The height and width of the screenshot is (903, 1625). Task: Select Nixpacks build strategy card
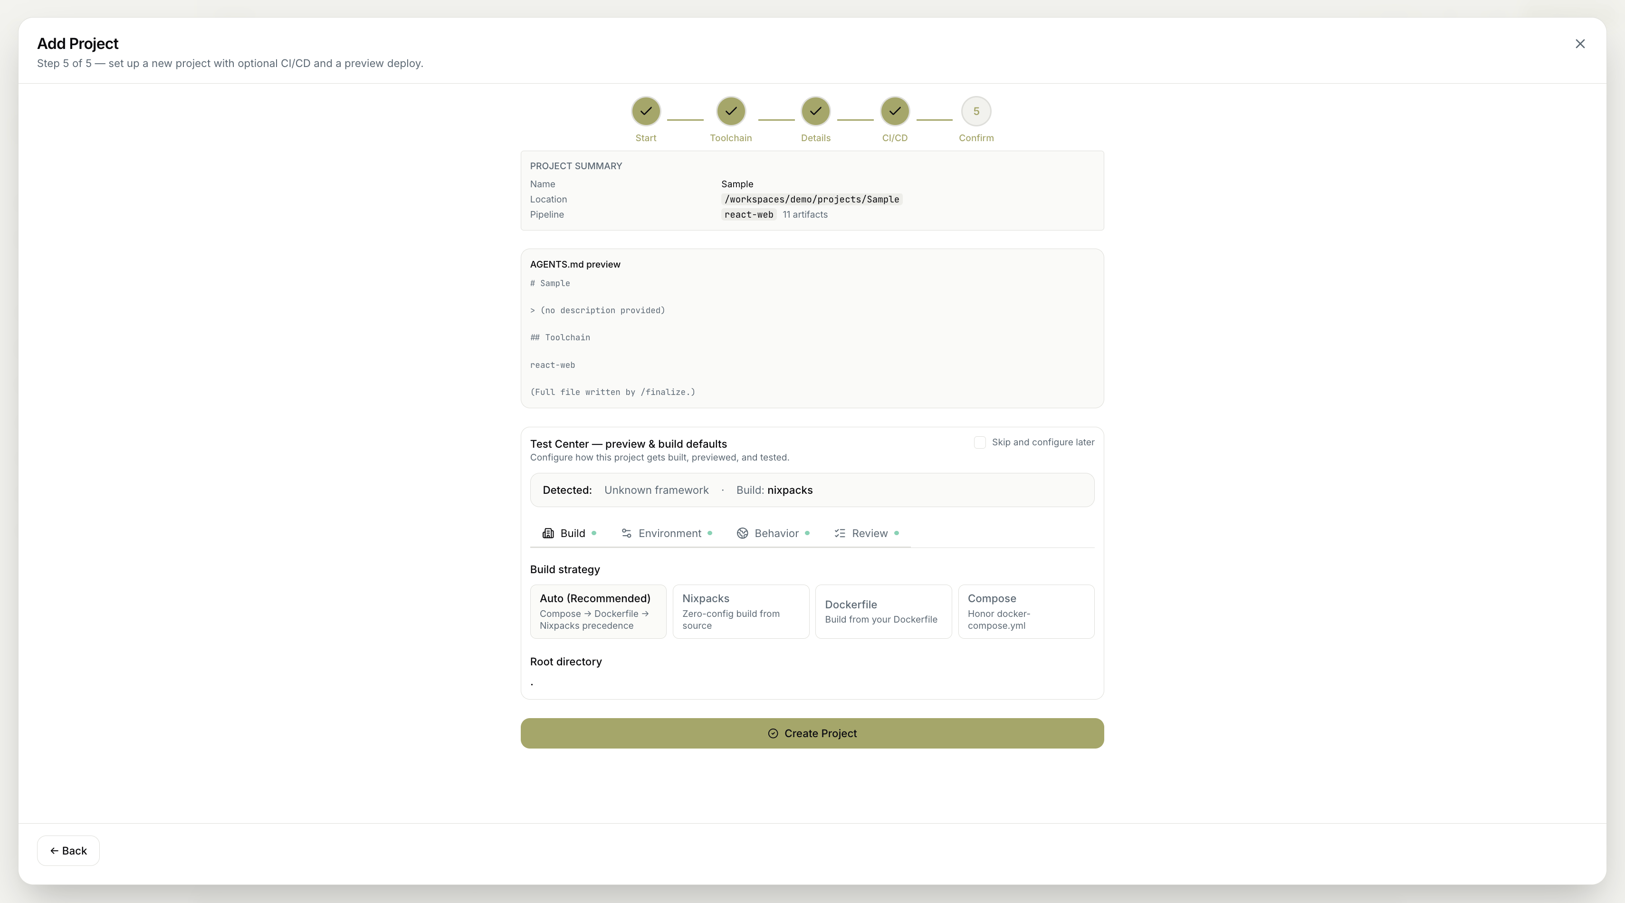pos(741,612)
